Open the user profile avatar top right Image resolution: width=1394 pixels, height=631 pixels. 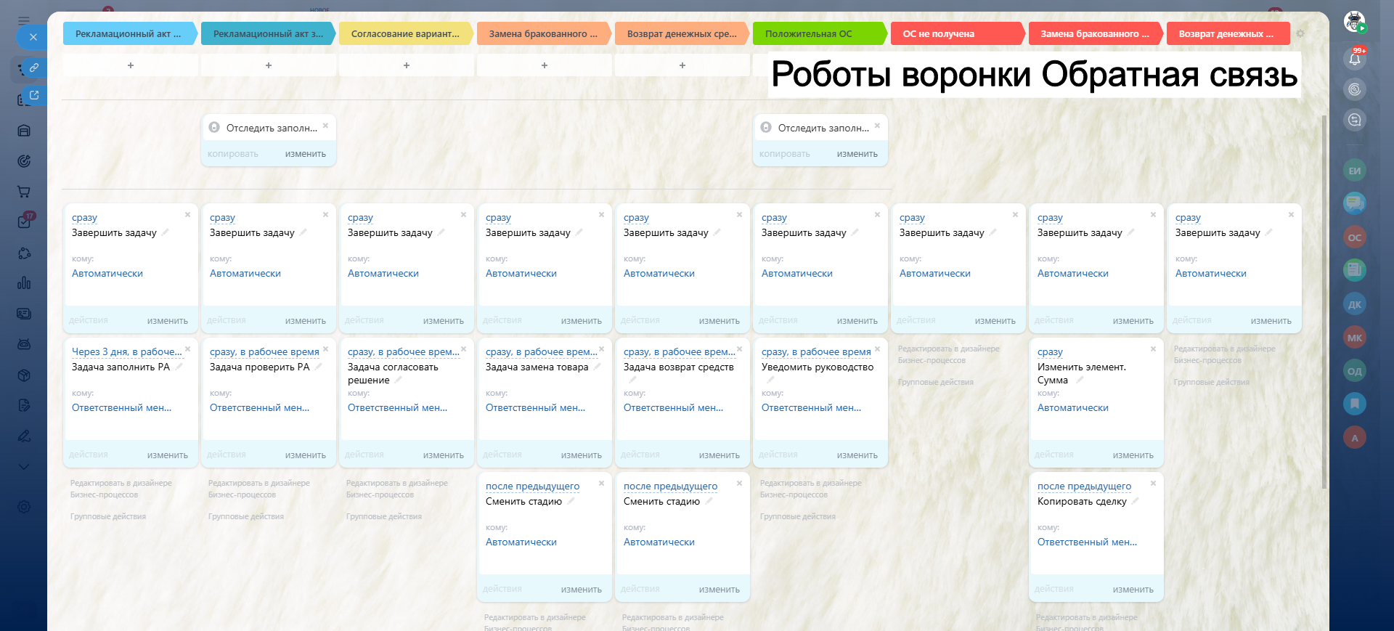pyautogui.click(x=1354, y=21)
